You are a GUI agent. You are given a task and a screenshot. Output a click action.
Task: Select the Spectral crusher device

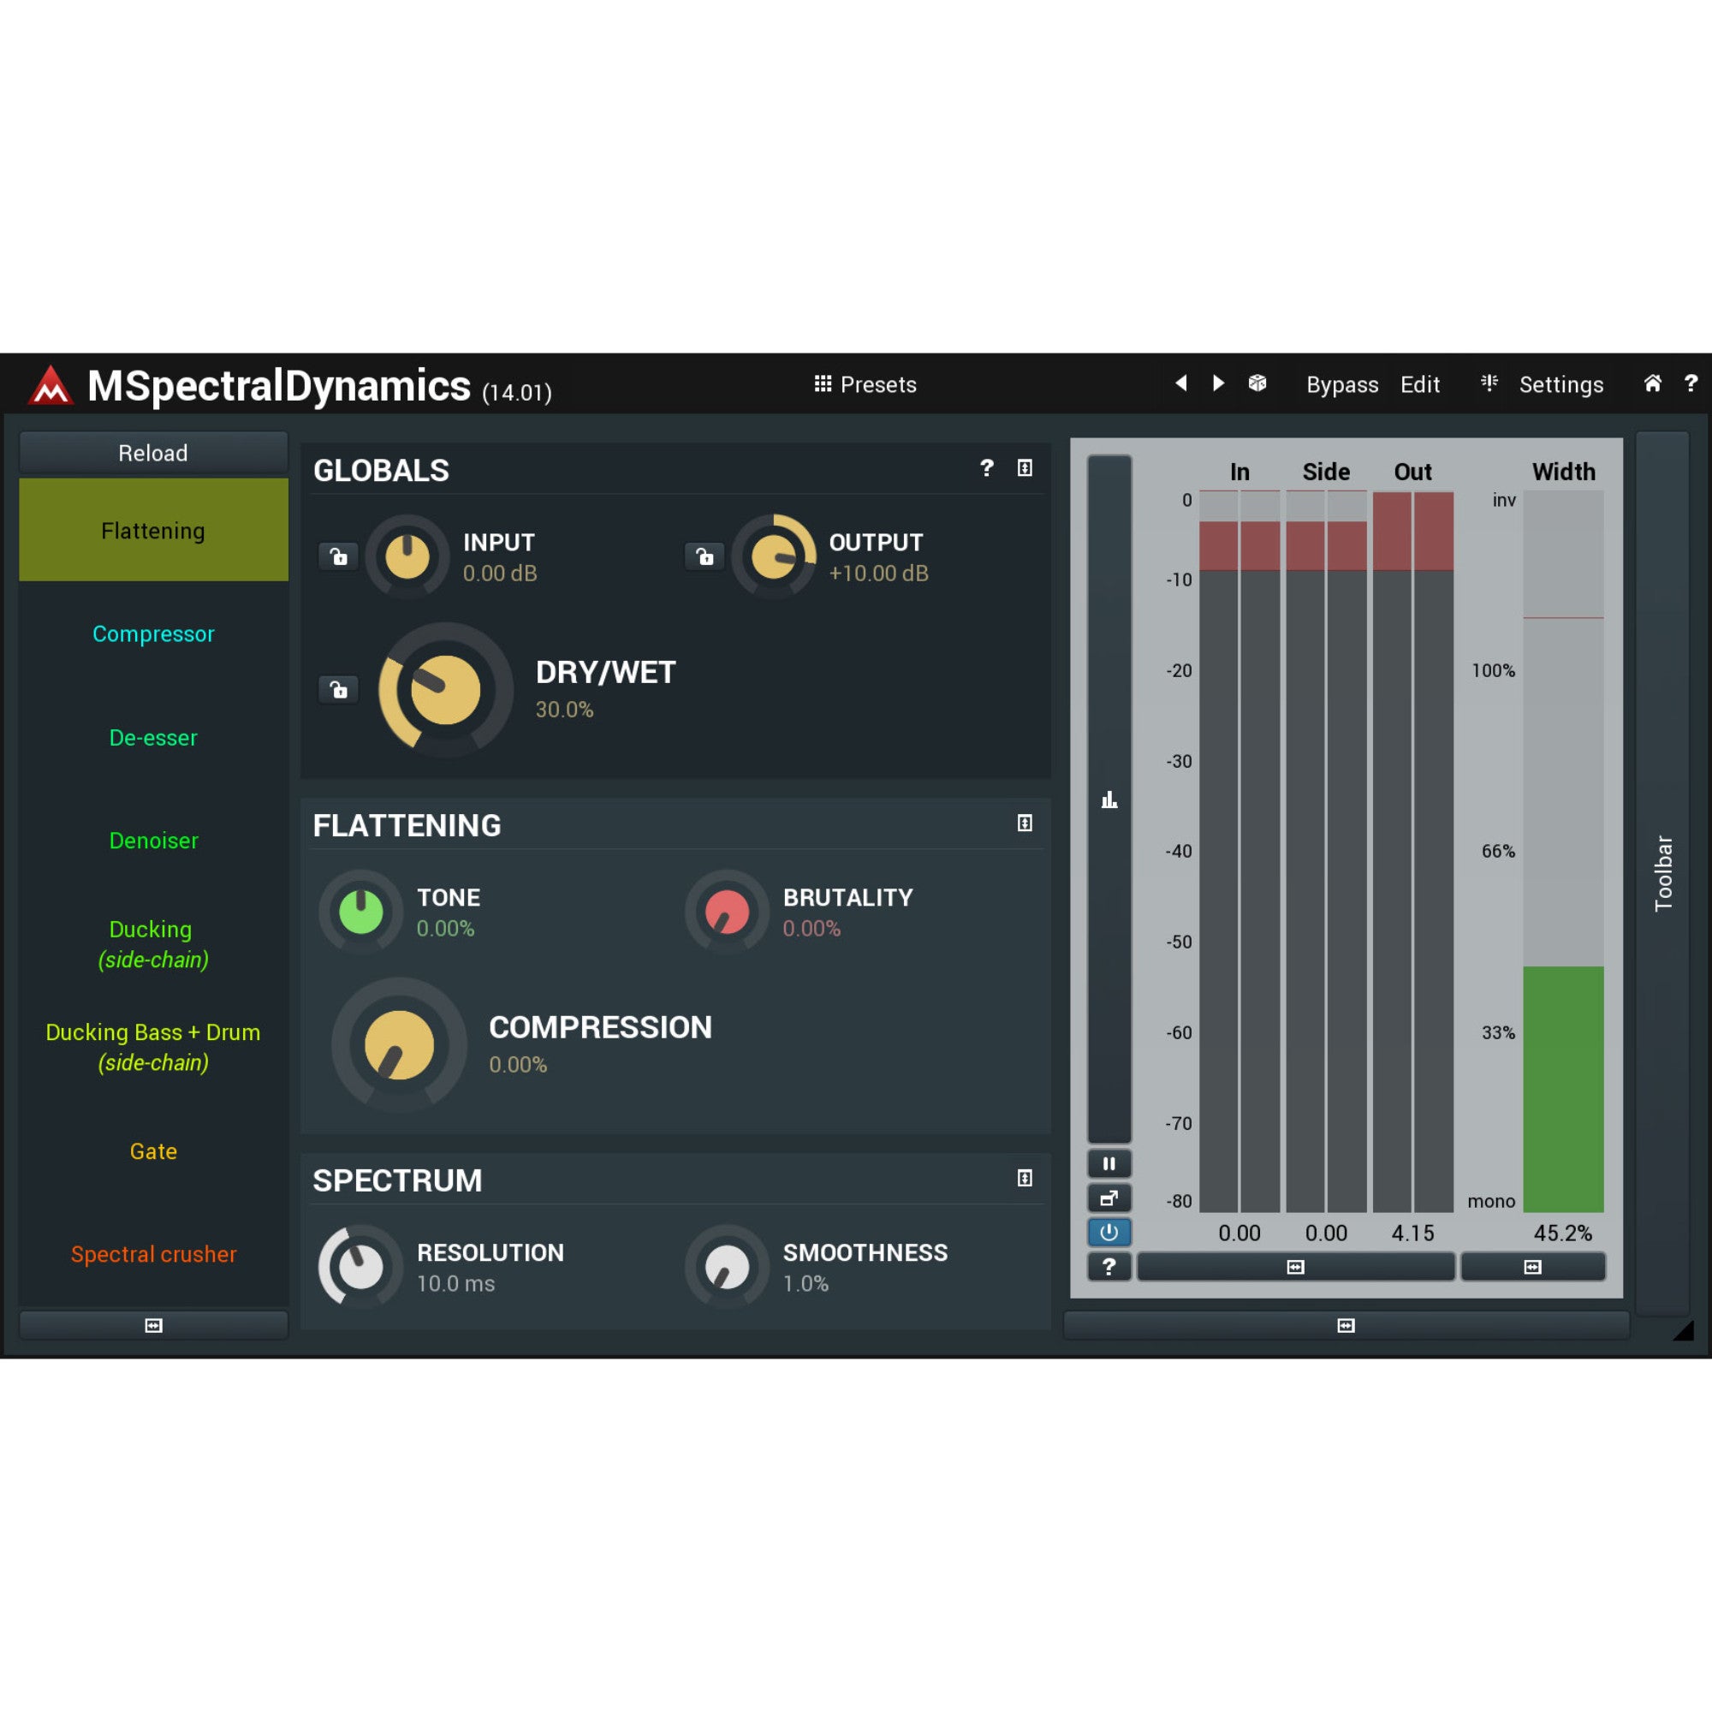[x=153, y=1254]
